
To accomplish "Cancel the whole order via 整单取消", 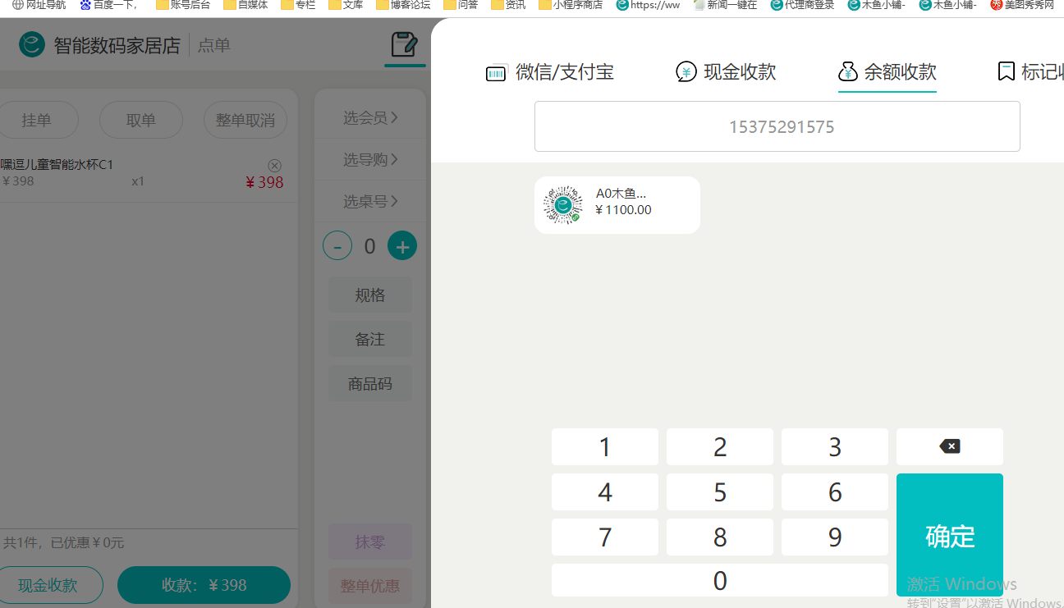I will [x=245, y=121].
